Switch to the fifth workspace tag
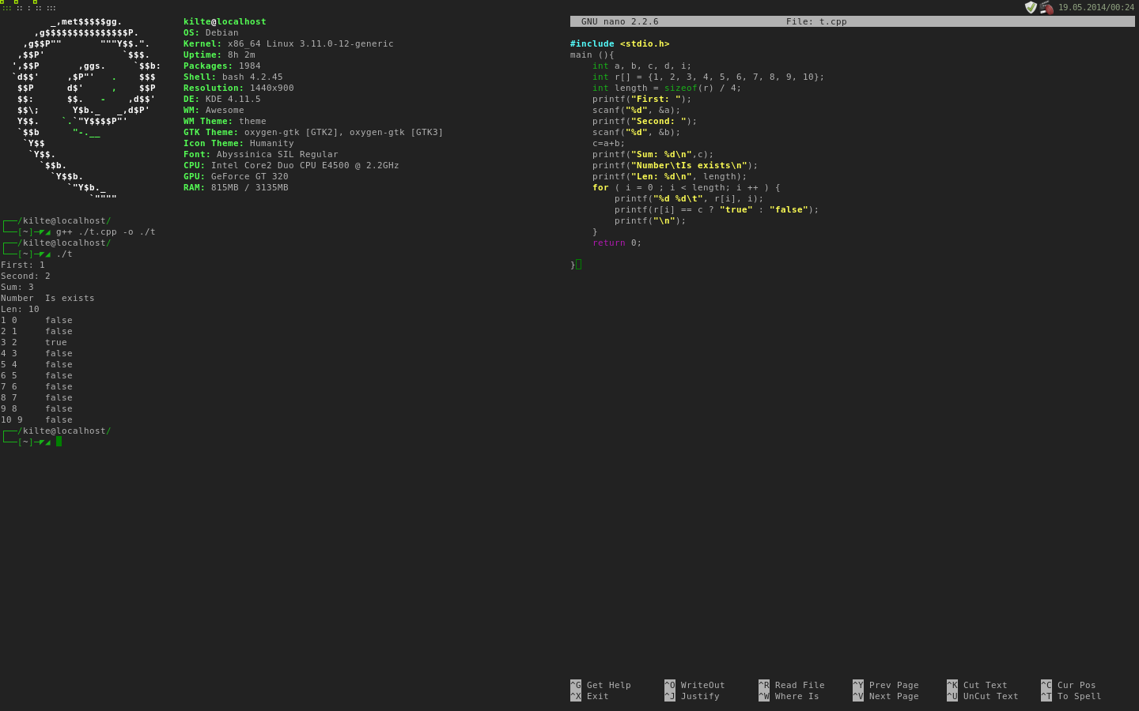The image size is (1139, 711). 51,7
